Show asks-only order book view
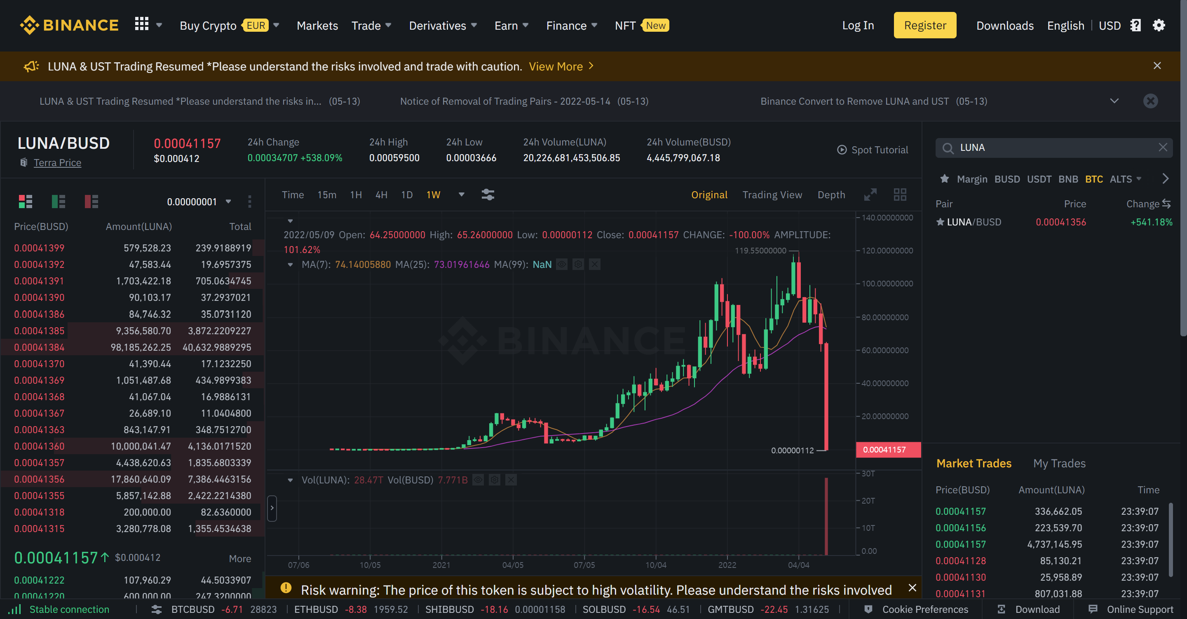Image resolution: width=1187 pixels, height=619 pixels. pos(91,202)
